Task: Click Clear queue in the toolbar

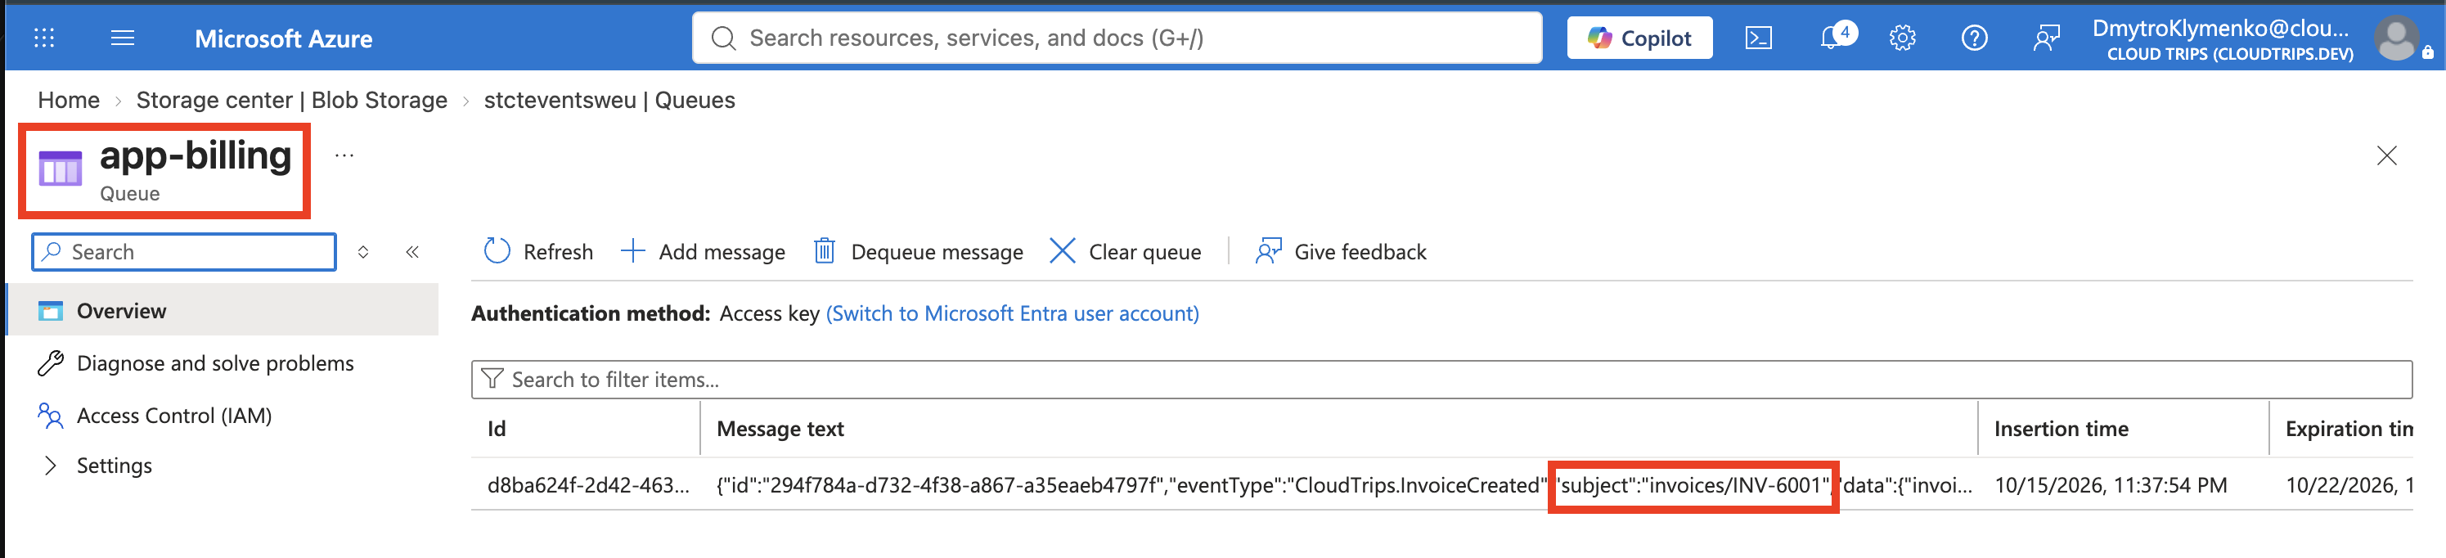Action: [x=1125, y=251]
